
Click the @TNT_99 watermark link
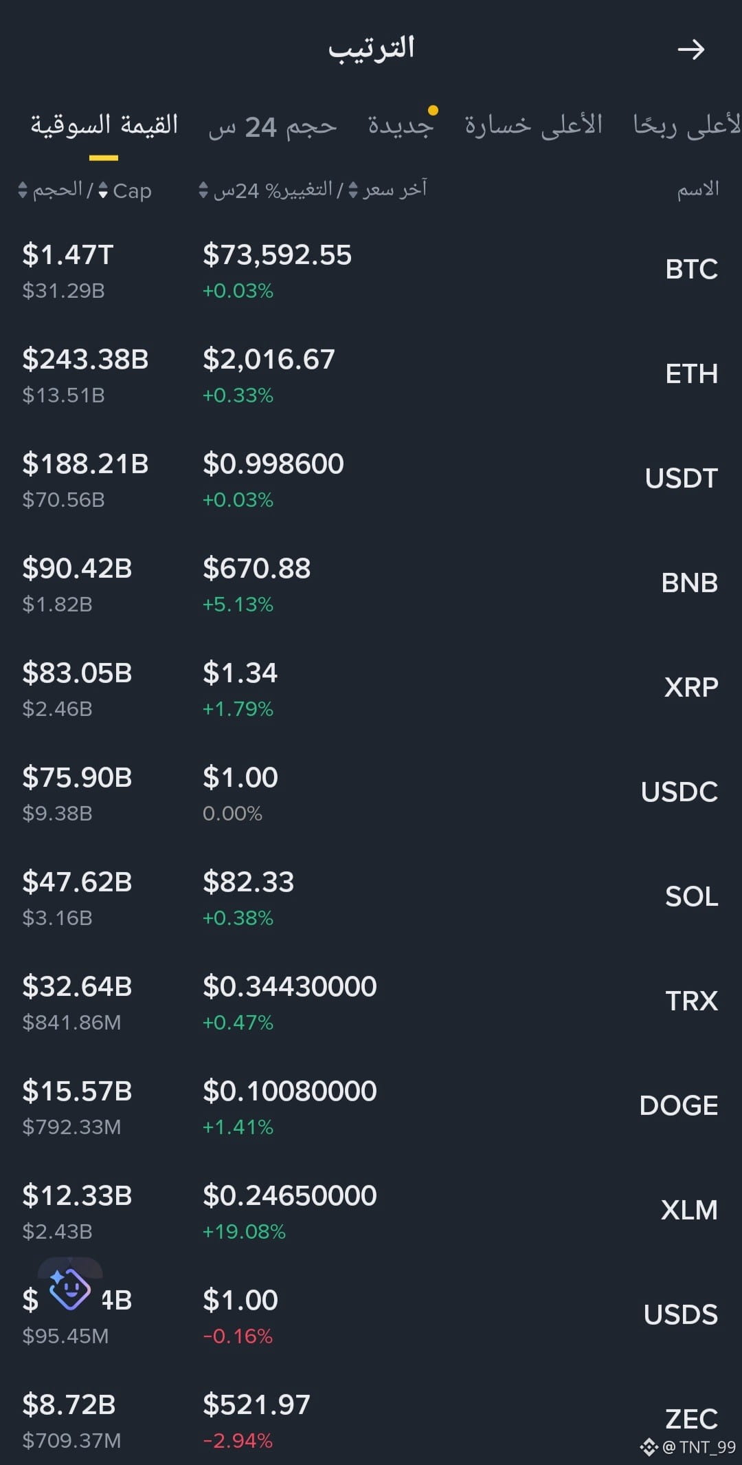coord(699,1447)
